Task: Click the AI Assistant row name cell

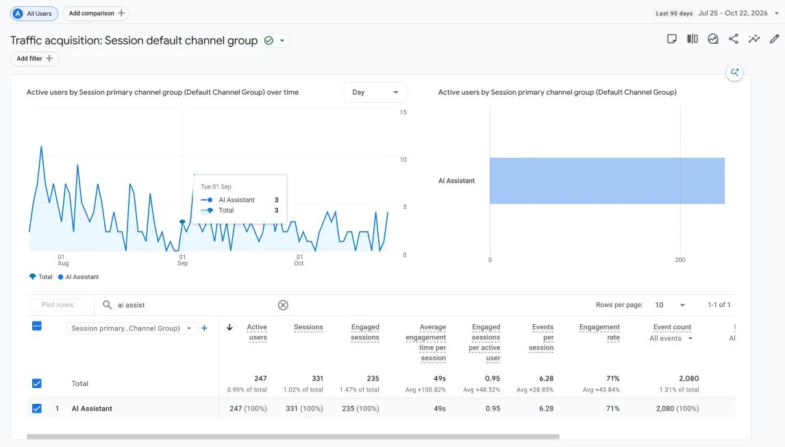Action: click(x=92, y=409)
